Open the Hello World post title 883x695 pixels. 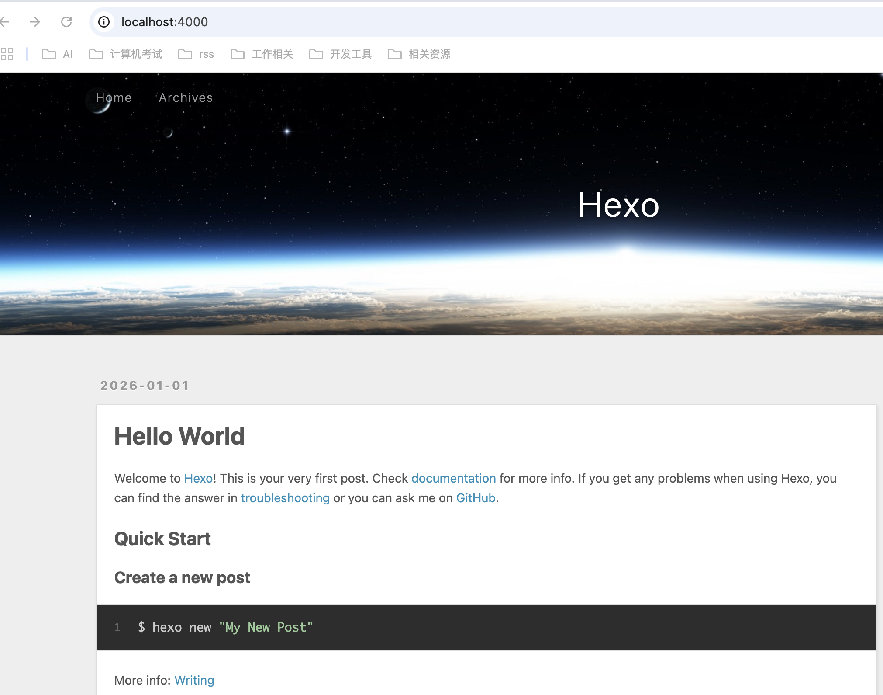point(179,436)
